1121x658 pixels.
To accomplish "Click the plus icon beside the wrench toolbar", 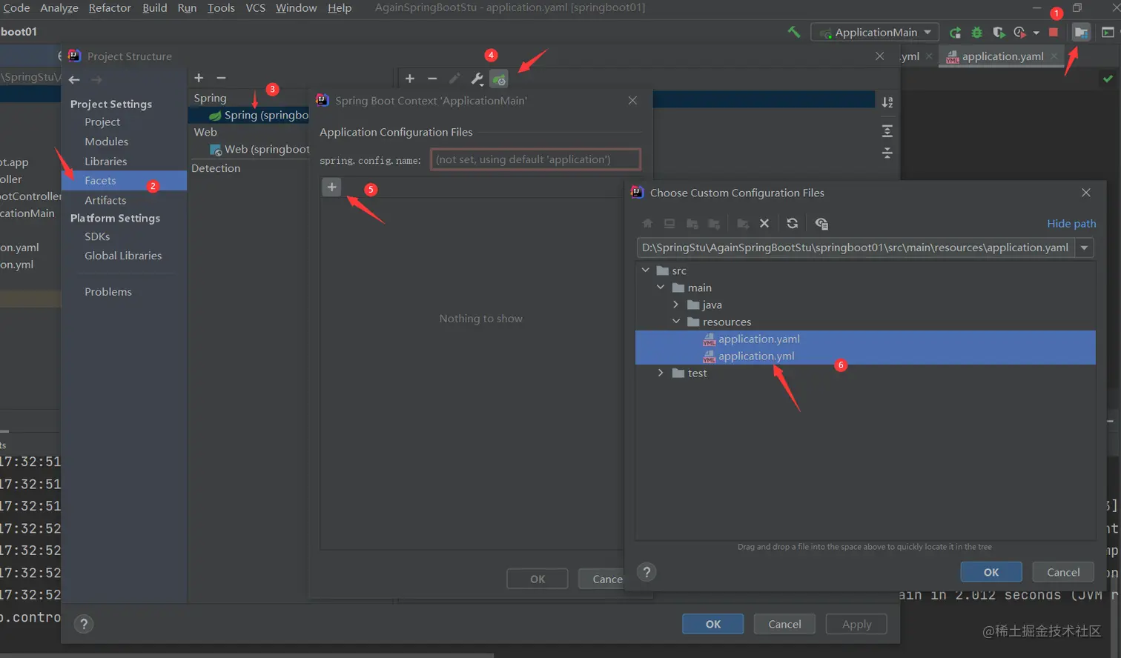I will pos(410,79).
